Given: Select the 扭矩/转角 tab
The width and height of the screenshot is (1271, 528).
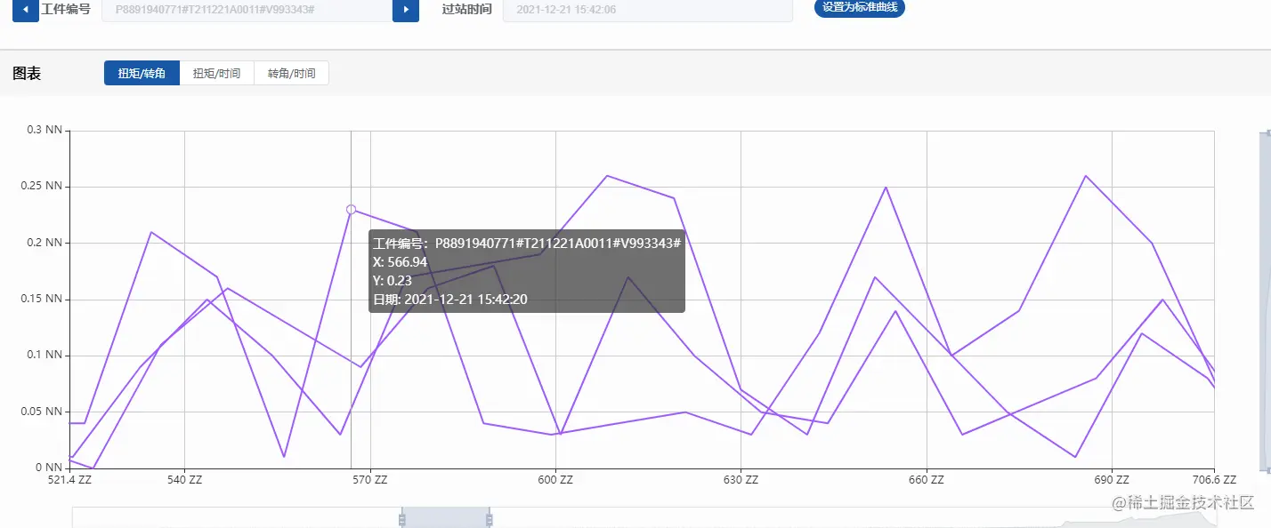Looking at the screenshot, I should click(142, 73).
